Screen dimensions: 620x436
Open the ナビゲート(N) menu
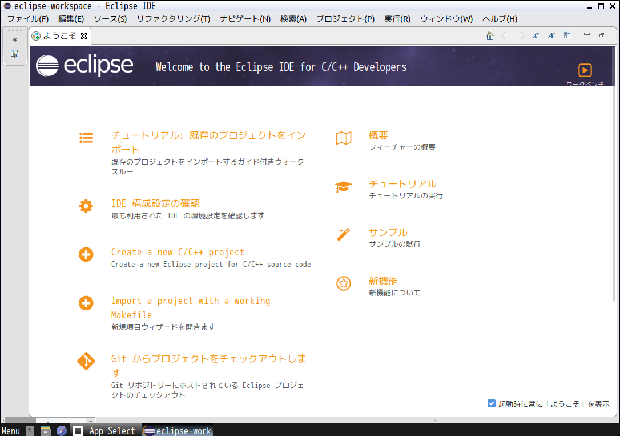click(x=245, y=19)
